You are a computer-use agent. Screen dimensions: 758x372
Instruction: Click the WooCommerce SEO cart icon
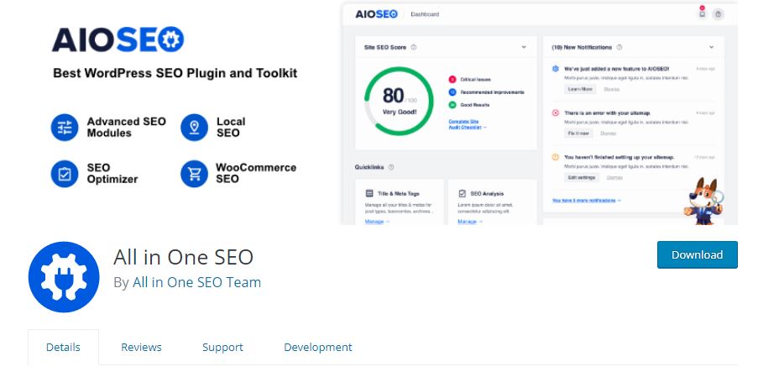tap(195, 174)
